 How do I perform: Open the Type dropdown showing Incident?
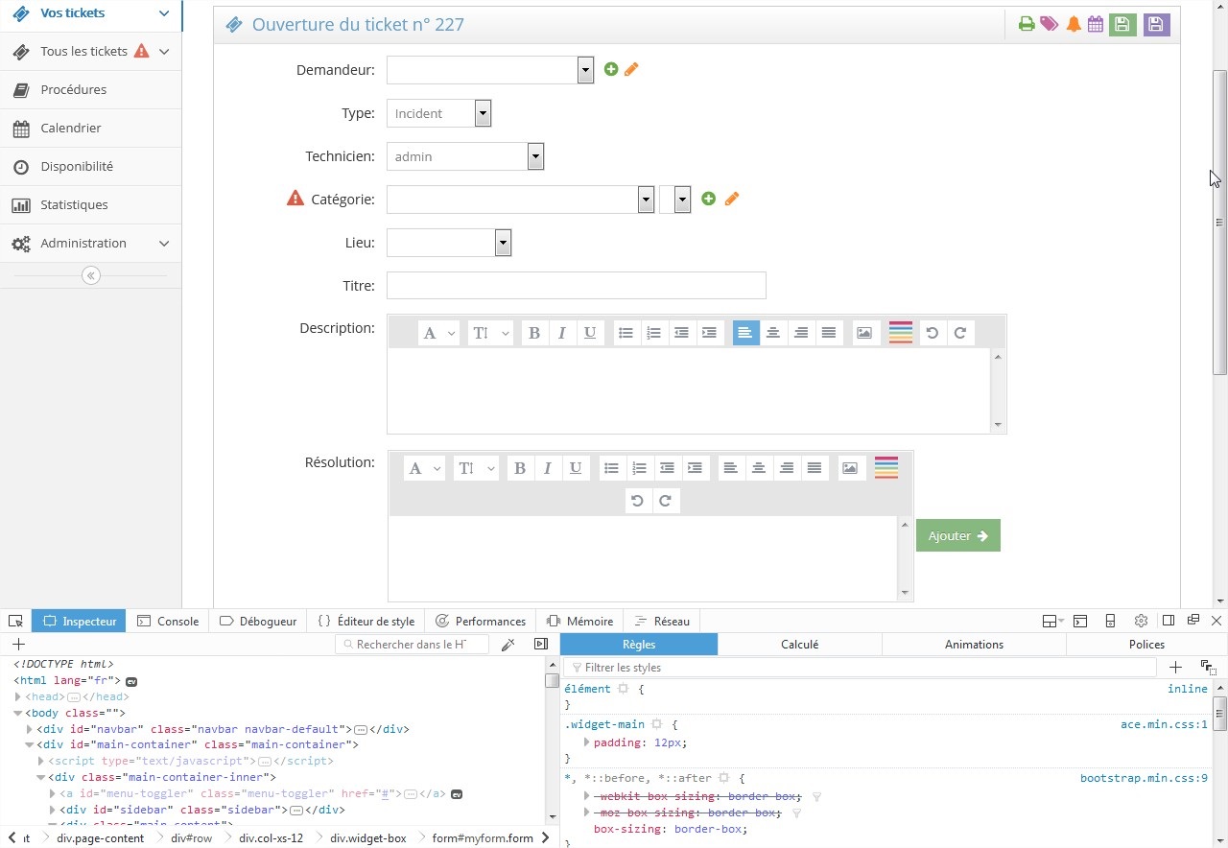(439, 113)
